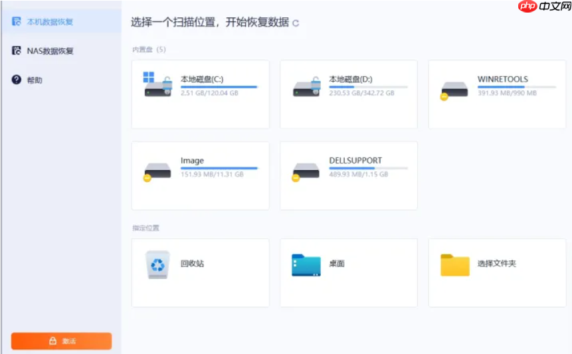The image size is (572, 354).
Task: Switch to NAS数据恢复 section
Action: (x=50, y=51)
